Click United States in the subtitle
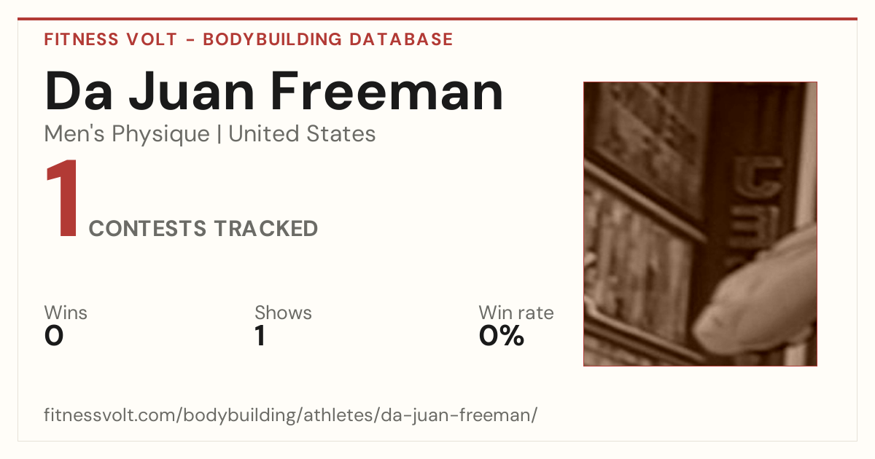This screenshot has height=459, width=875. pyautogui.click(x=303, y=134)
